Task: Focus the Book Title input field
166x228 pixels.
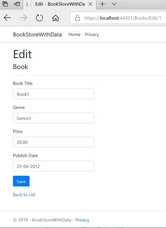Action: [x=53, y=94]
